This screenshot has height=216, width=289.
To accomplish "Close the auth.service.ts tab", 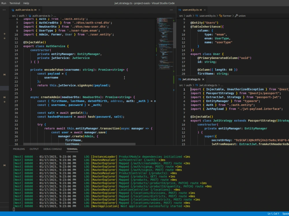I will point(39,10).
